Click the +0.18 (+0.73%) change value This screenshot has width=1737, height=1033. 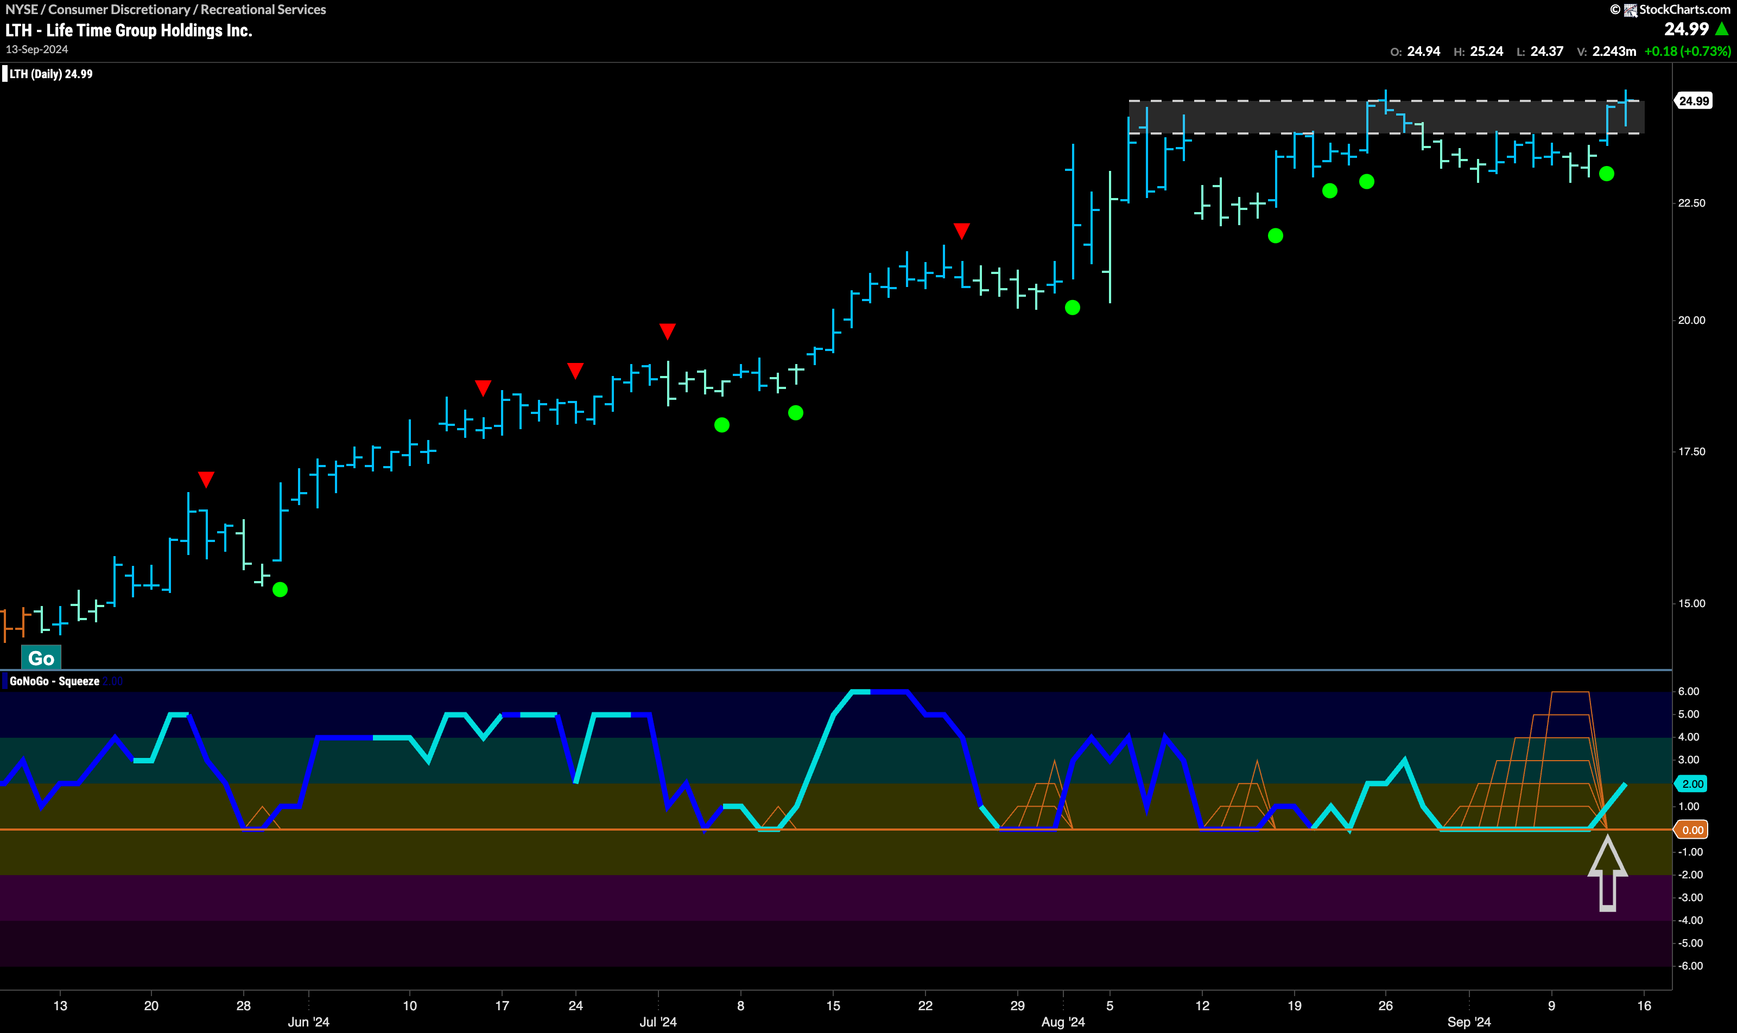[1688, 52]
